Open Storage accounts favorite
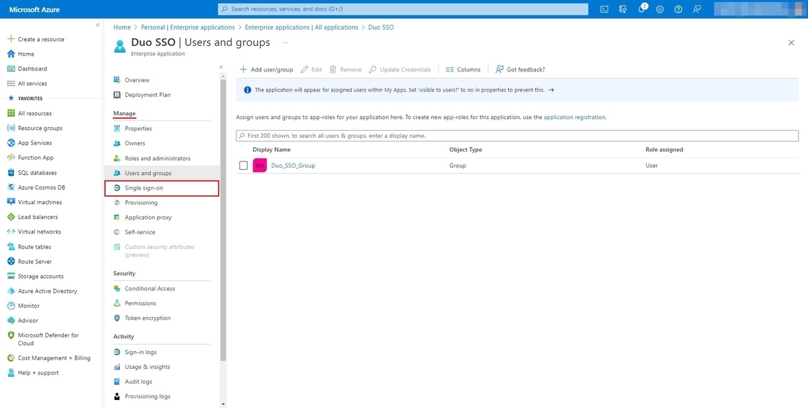The width and height of the screenshot is (808, 408). pos(40,276)
